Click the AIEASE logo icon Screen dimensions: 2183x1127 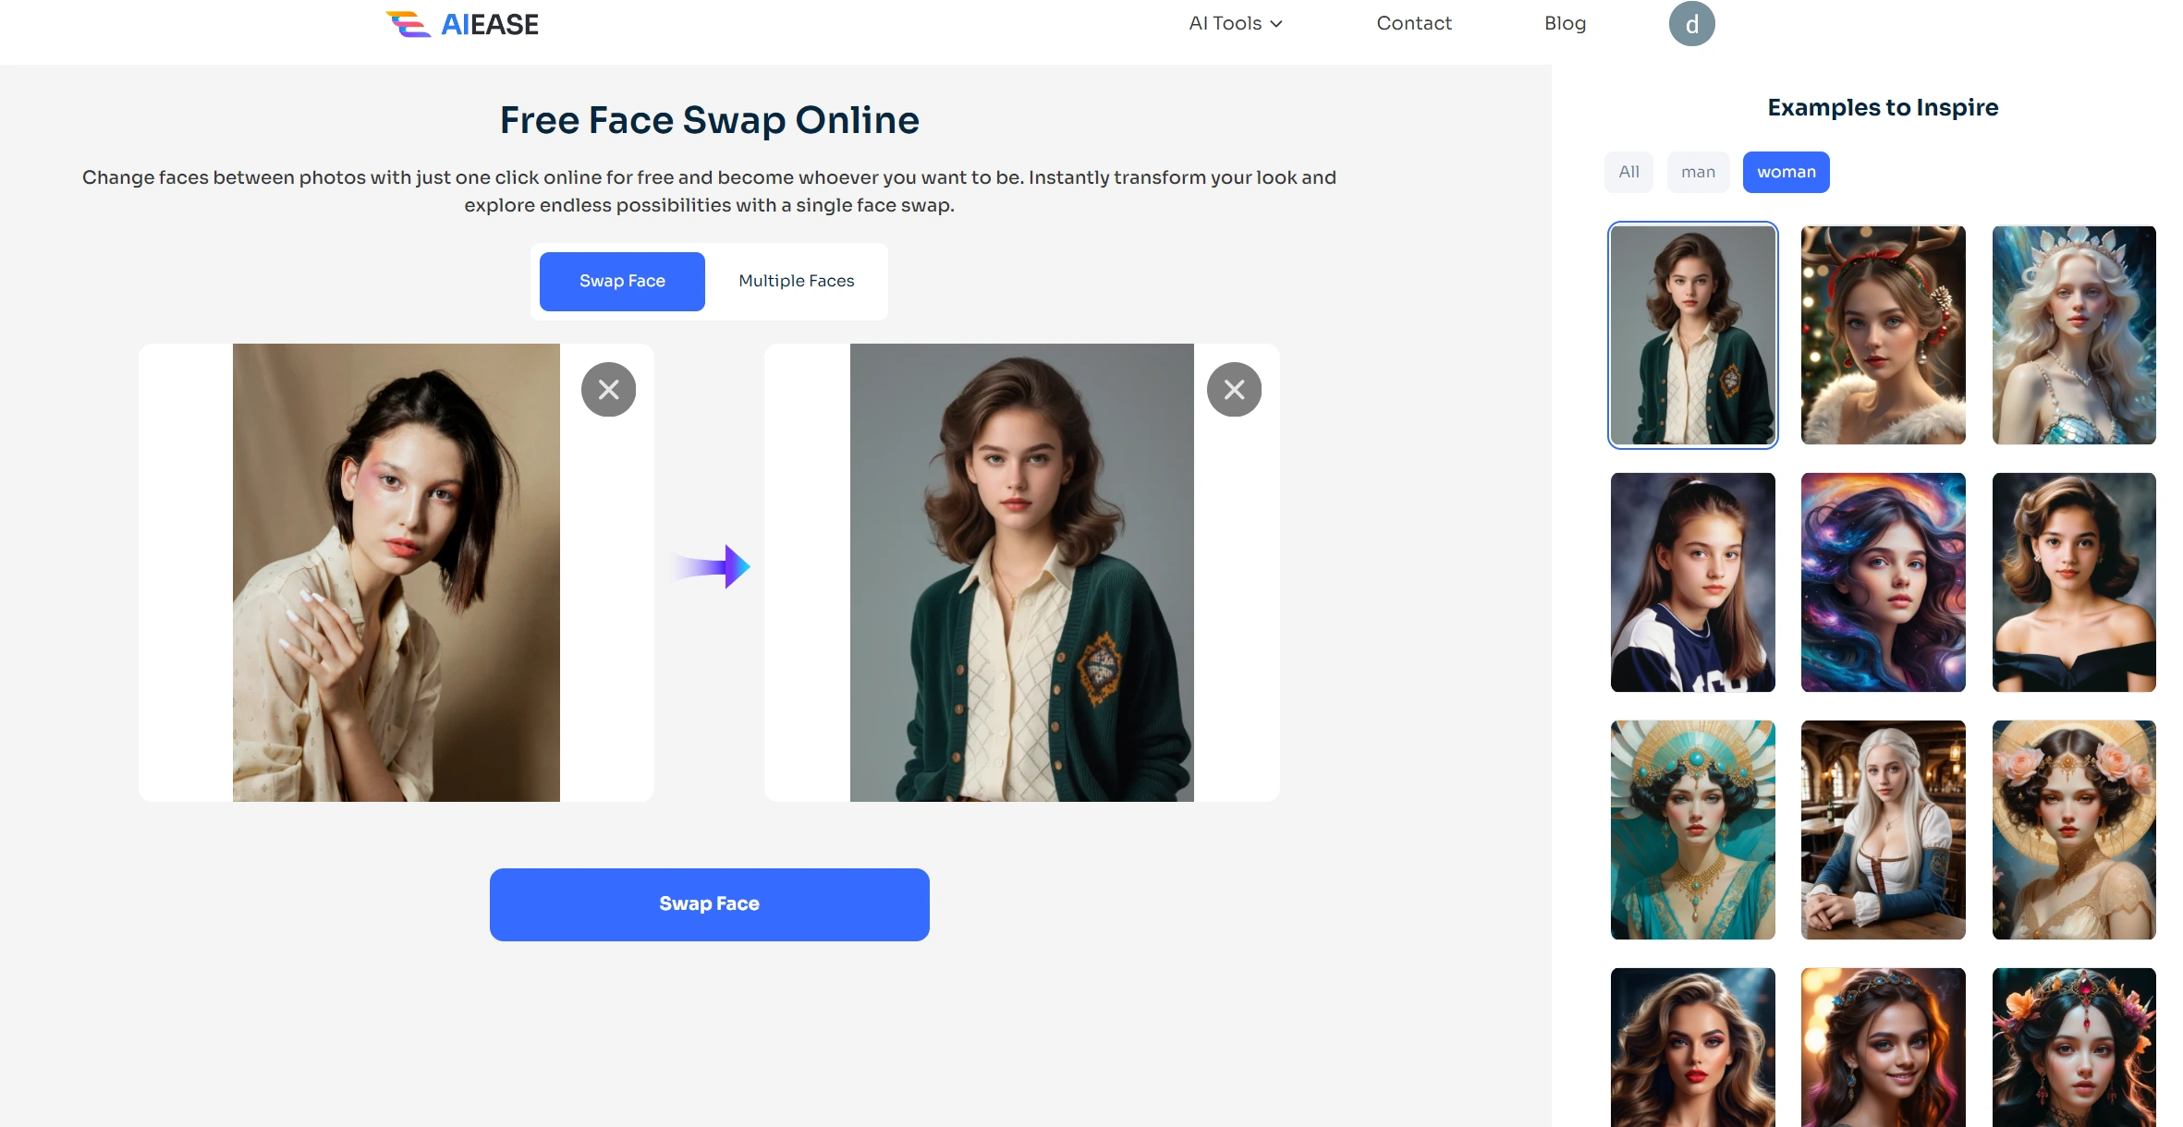tap(409, 24)
